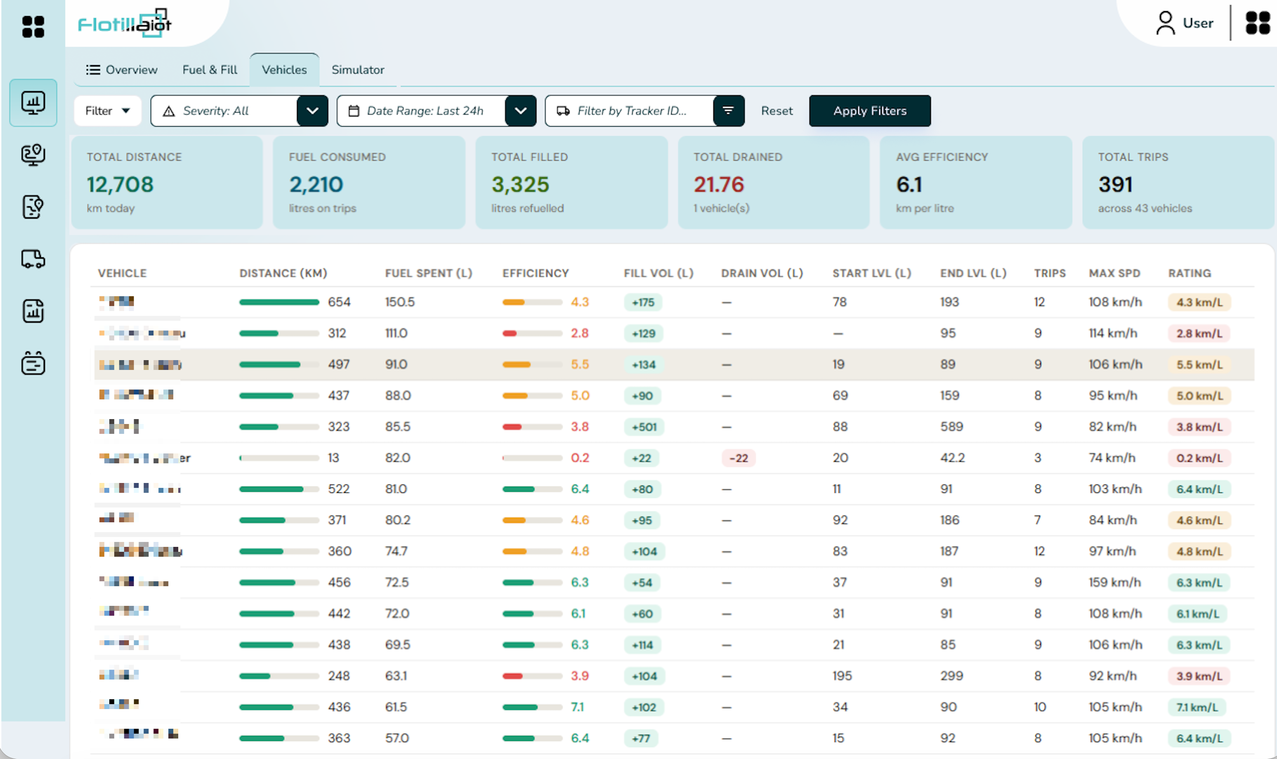Screen dimensions: 1277x759
Task: Open the truck vehicles sidebar icon
Action: click(x=33, y=259)
